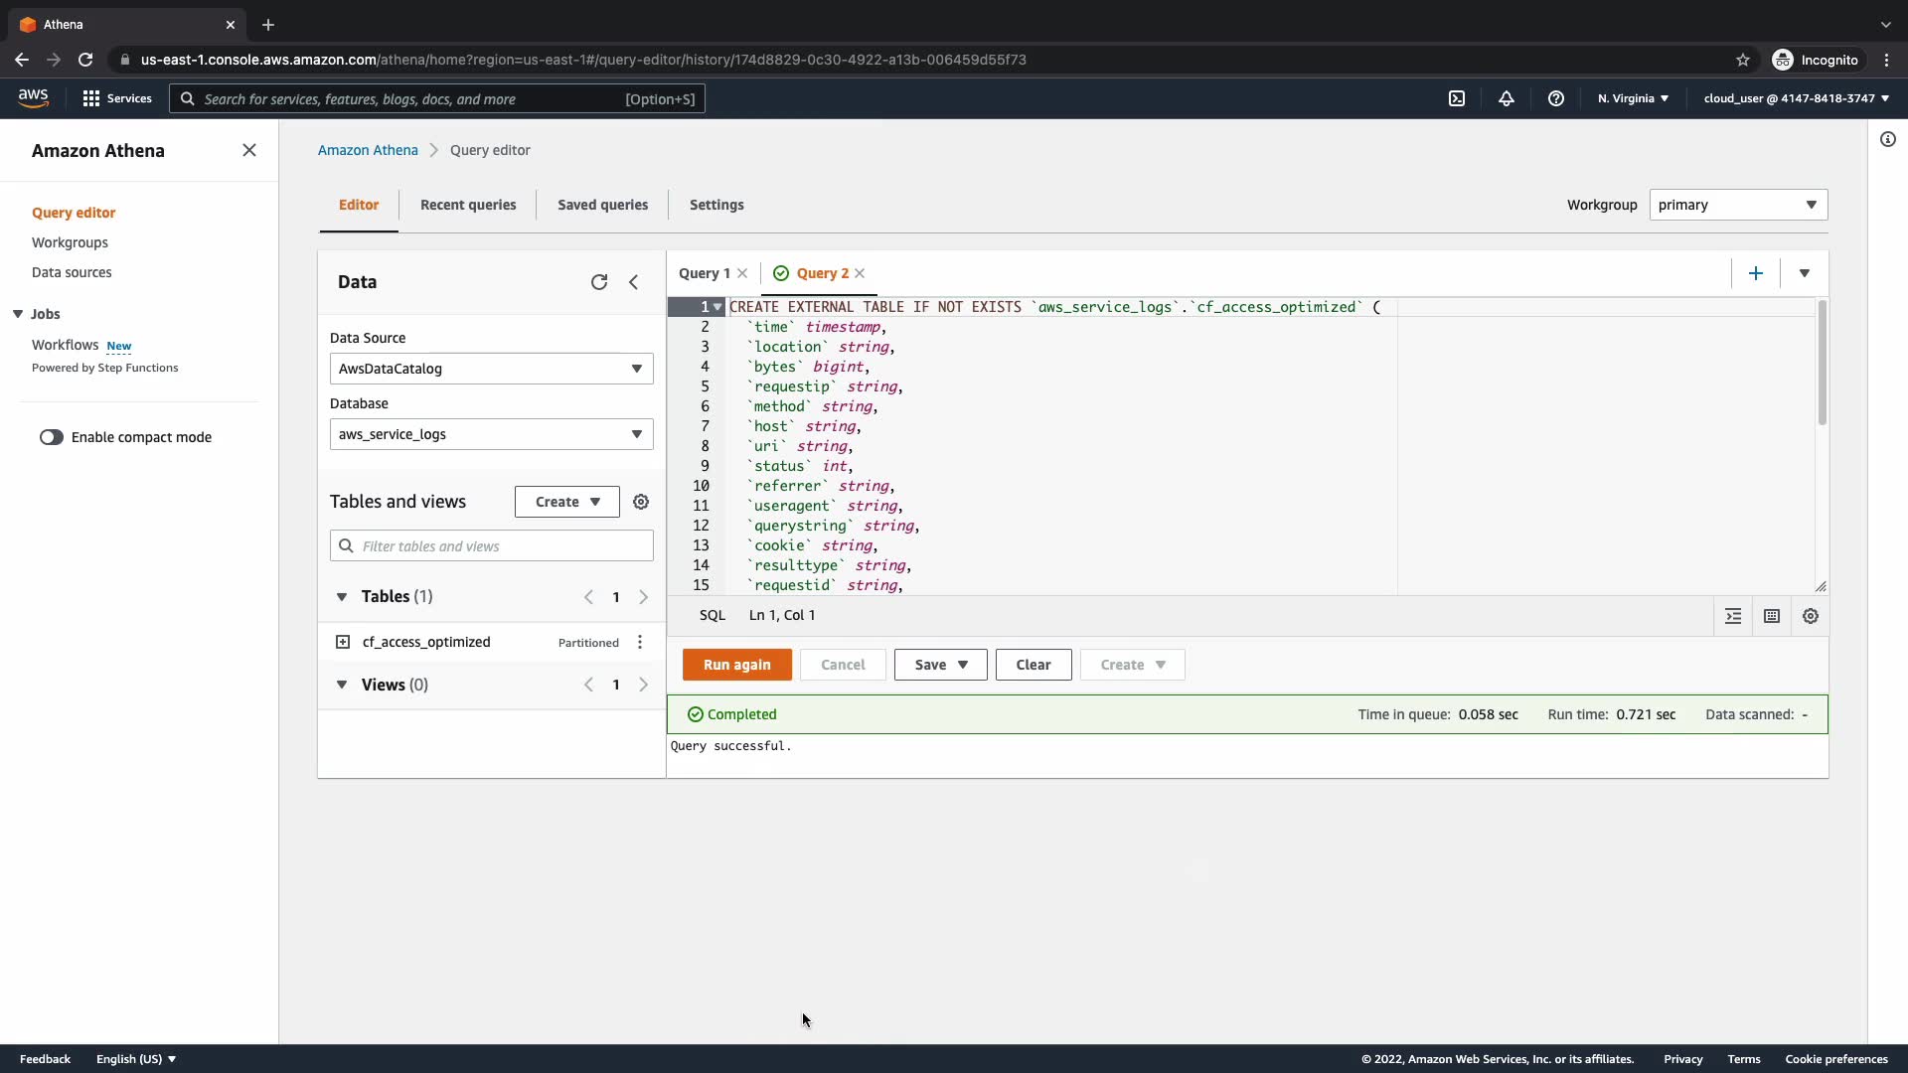Add a new query tab
The height and width of the screenshot is (1073, 1908).
click(1756, 273)
